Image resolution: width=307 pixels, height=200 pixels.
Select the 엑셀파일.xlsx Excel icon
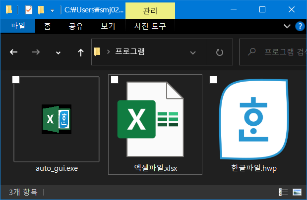(x=150, y=119)
